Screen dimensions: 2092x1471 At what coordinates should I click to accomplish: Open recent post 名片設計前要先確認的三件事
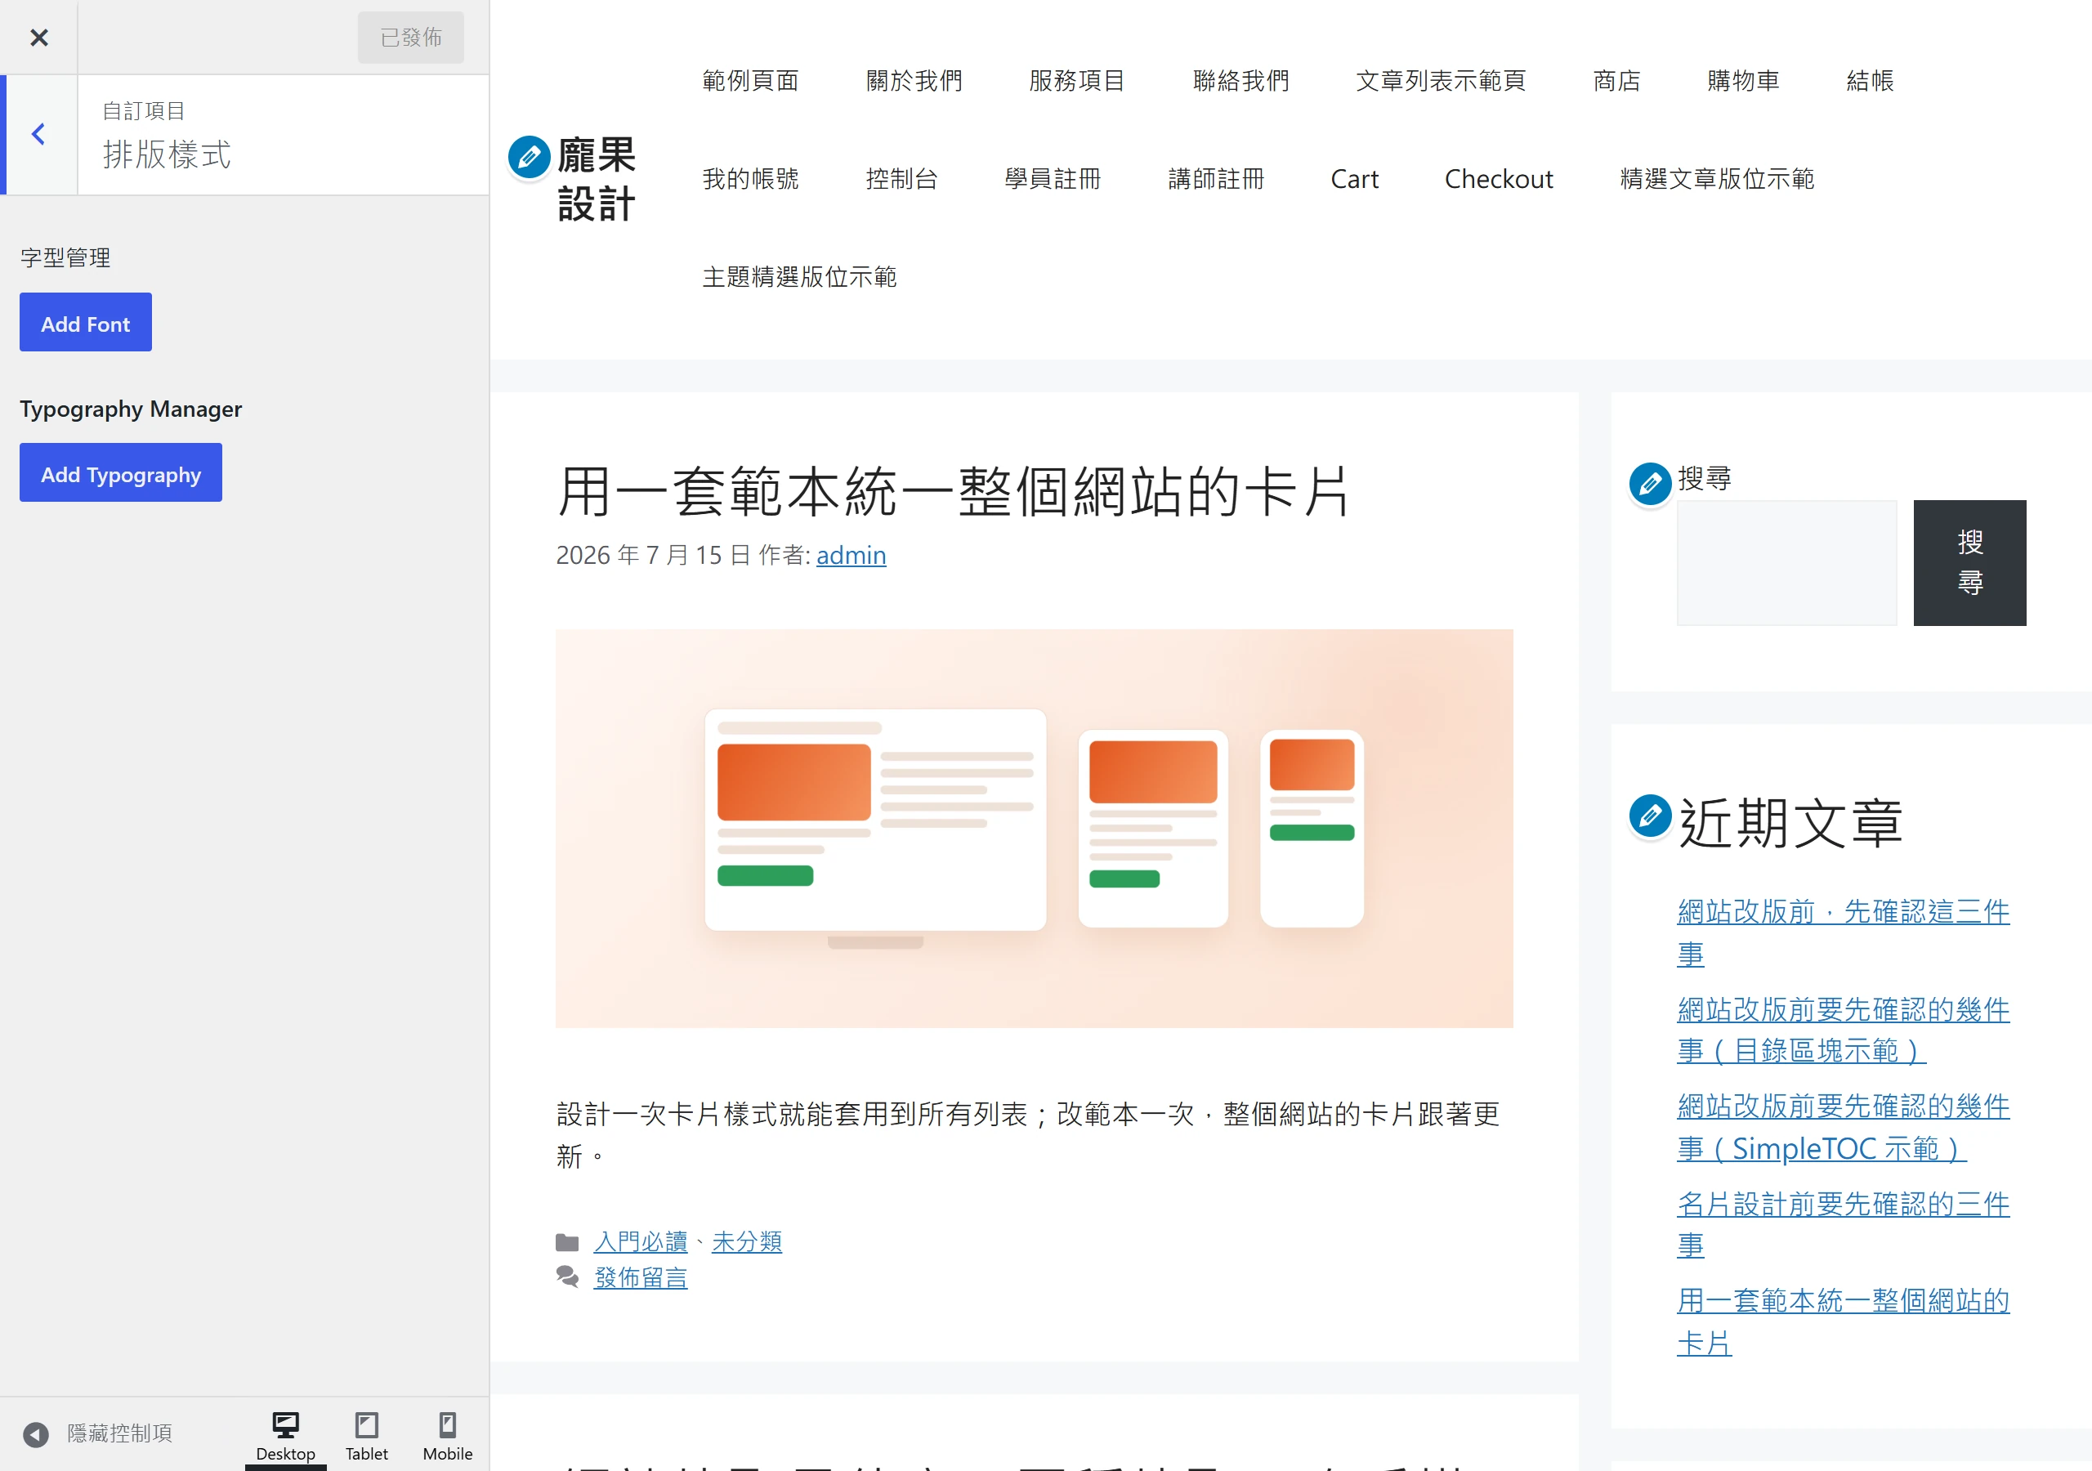click(1842, 1225)
